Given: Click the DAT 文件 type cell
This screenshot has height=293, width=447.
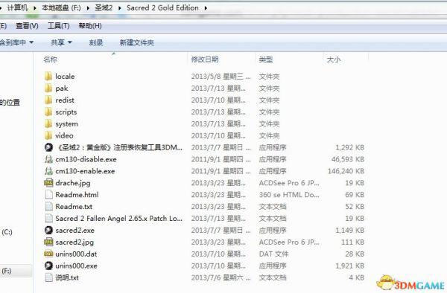Looking at the screenshot, I should (273, 254).
